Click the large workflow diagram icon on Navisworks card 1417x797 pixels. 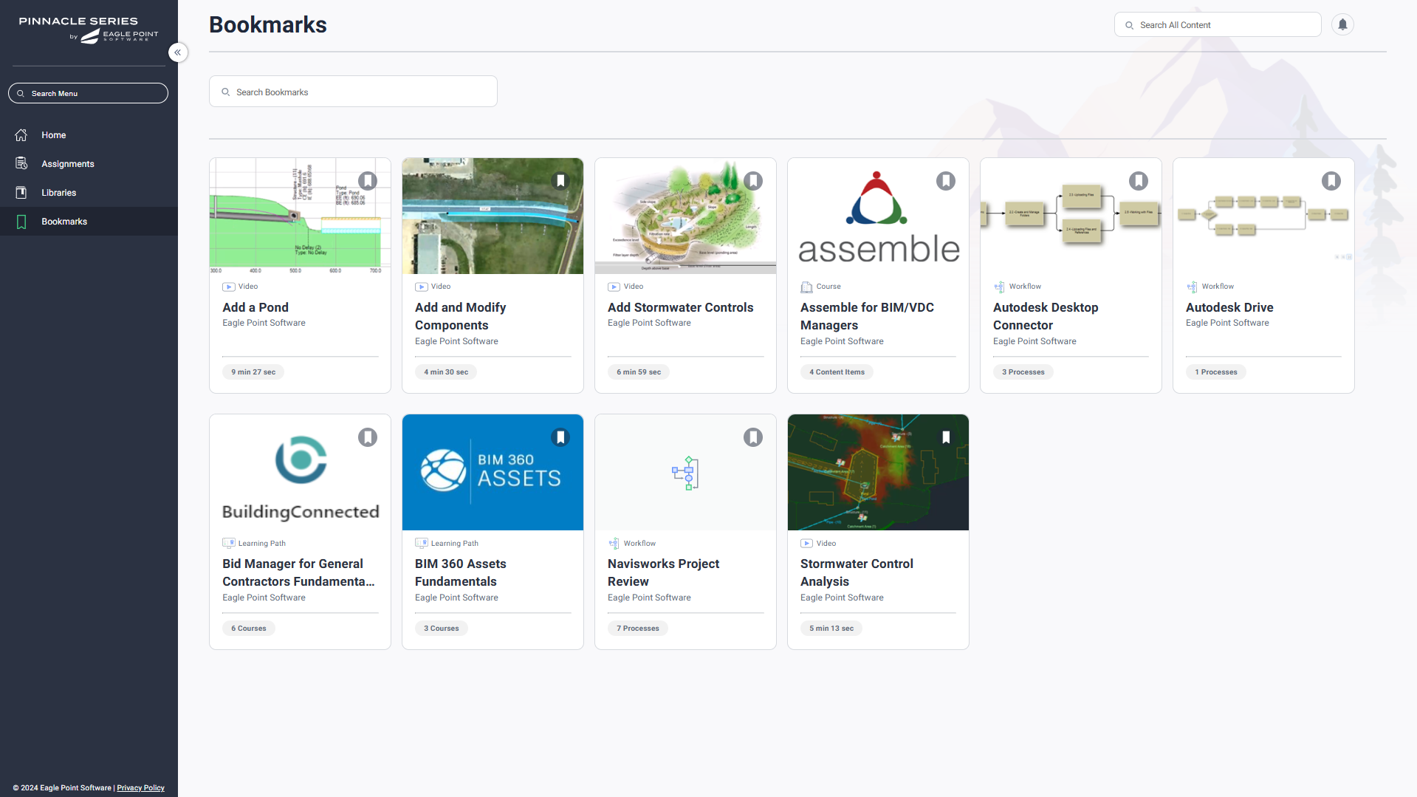(x=685, y=473)
